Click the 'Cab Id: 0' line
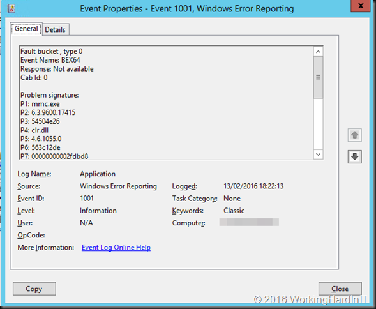The width and height of the screenshot is (376, 309). 34,77
